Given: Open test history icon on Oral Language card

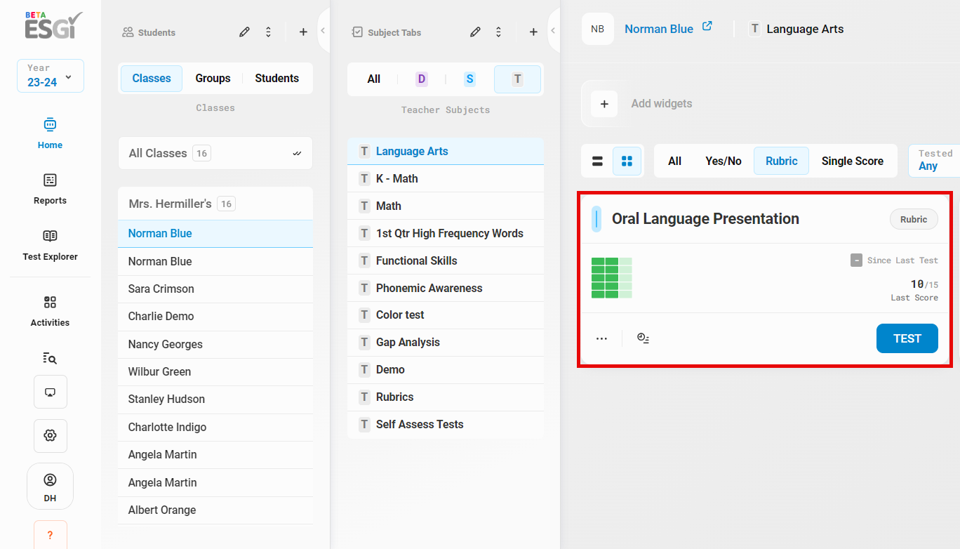Looking at the screenshot, I should [643, 338].
